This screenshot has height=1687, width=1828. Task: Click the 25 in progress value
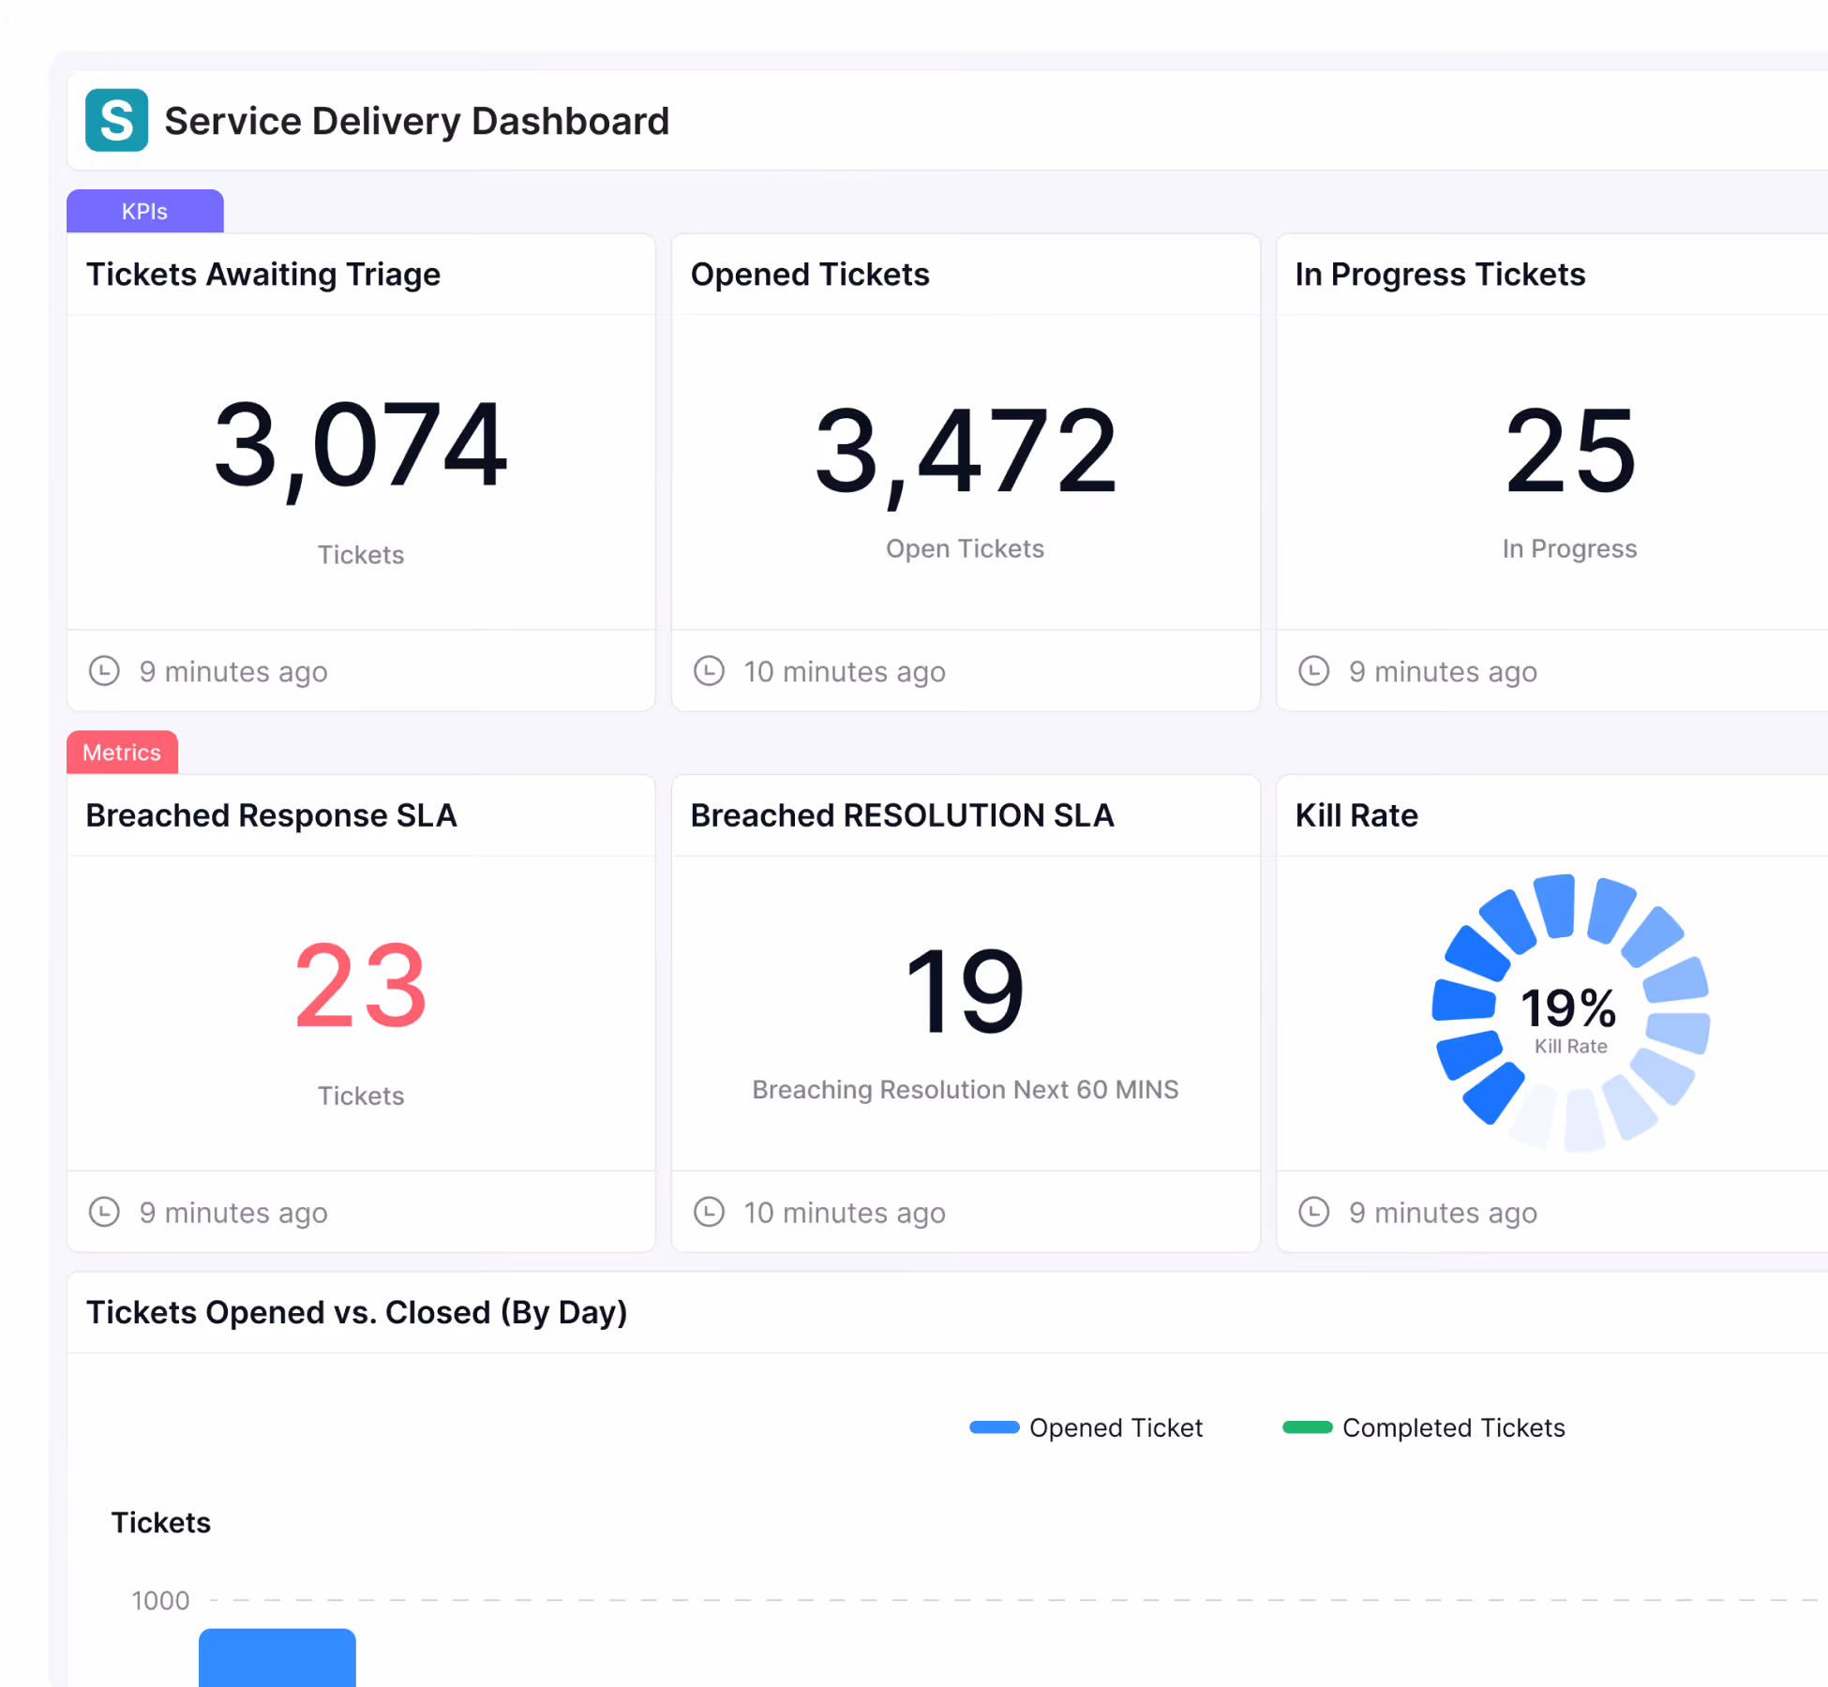[1571, 452]
